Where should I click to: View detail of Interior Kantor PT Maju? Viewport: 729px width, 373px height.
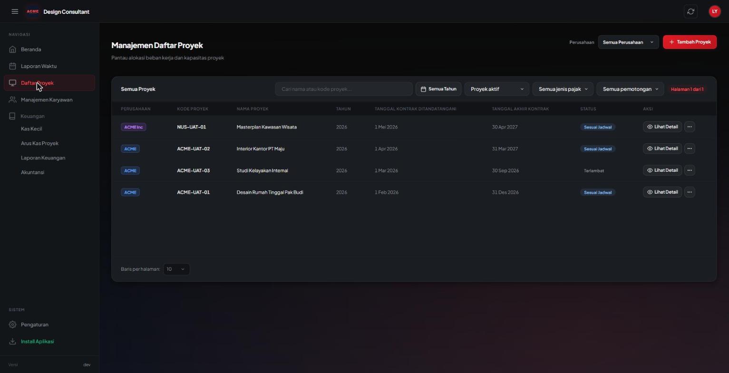(x=662, y=149)
